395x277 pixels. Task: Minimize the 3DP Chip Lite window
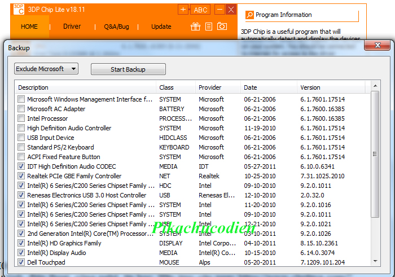[220, 10]
